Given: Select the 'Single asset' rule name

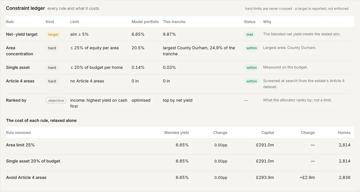Looking at the screenshot, I should coord(18,68).
